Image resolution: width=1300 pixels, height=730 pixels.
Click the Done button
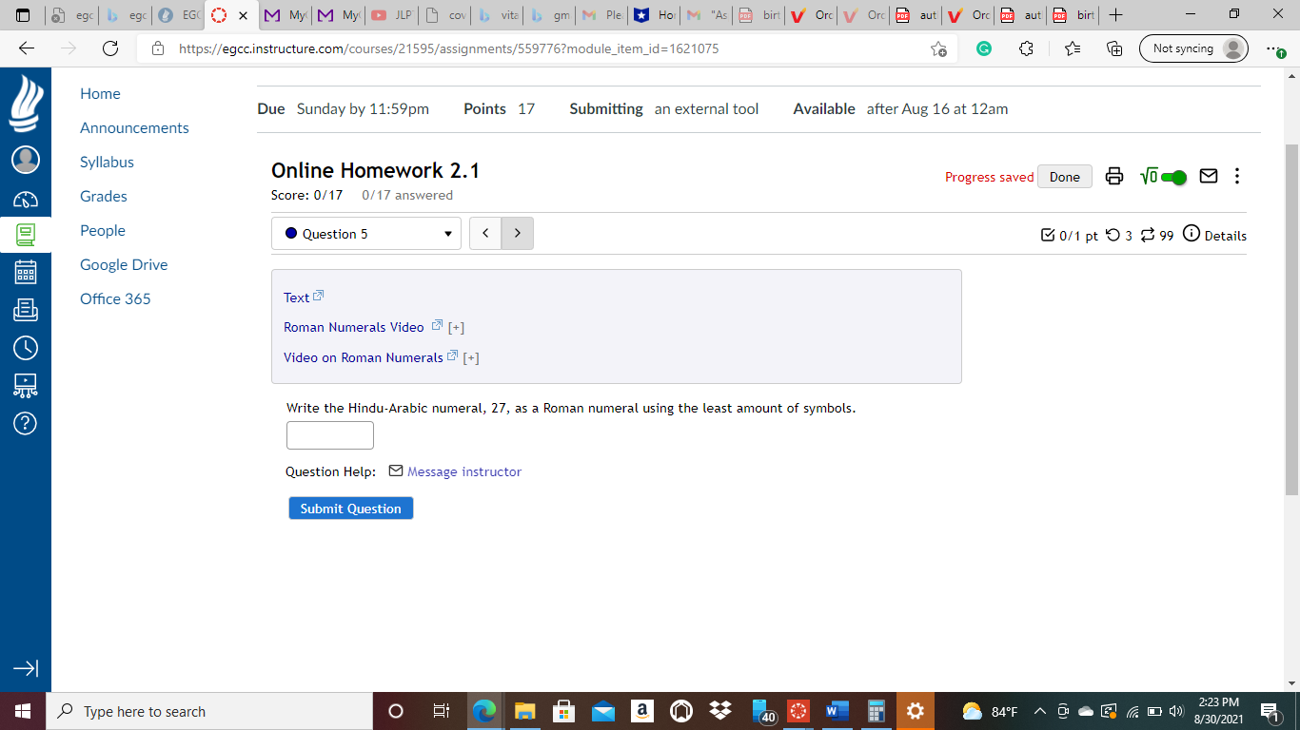point(1065,177)
